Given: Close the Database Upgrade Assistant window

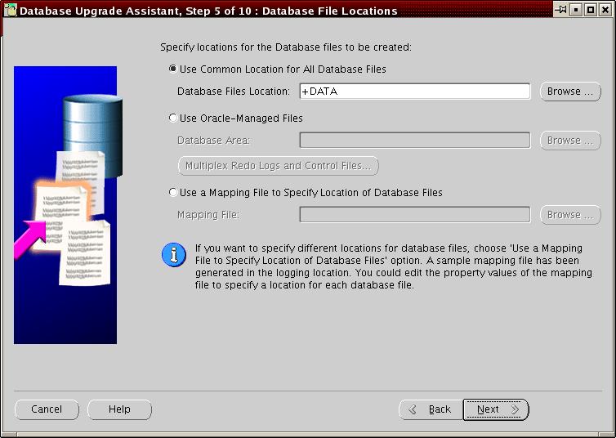Looking at the screenshot, I should (605, 11).
